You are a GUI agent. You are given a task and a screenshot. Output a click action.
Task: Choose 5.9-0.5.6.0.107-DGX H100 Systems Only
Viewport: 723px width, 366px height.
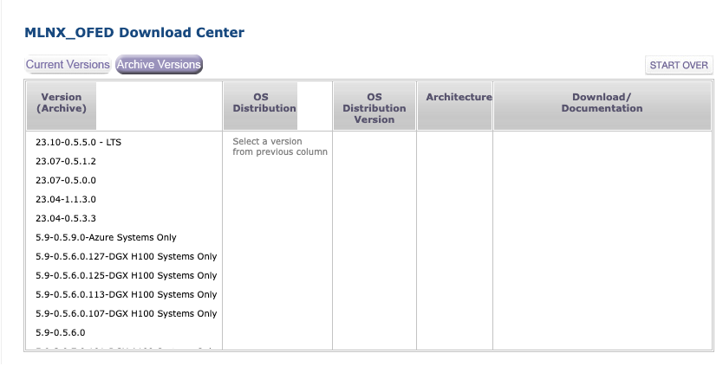[127, 313]
